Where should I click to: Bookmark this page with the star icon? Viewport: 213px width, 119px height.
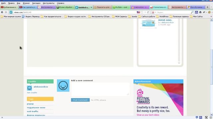[x=142, y=12]
